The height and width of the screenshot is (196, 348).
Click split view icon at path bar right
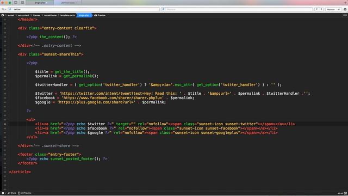pyautogui.click(x=345, y=15)
